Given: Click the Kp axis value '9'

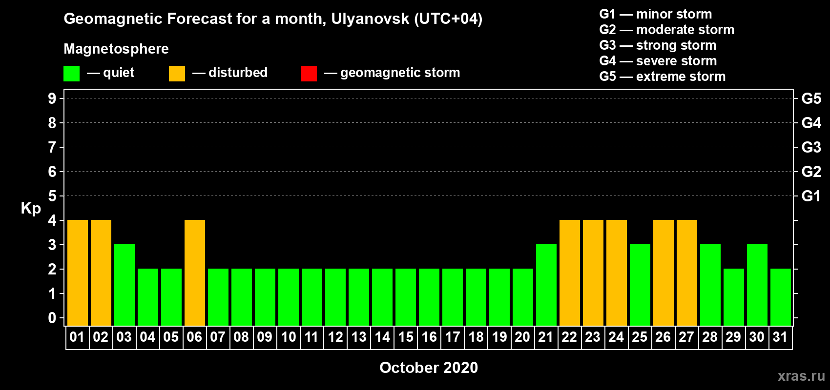Looking at the screenshot, I should (x=52, y=98).
